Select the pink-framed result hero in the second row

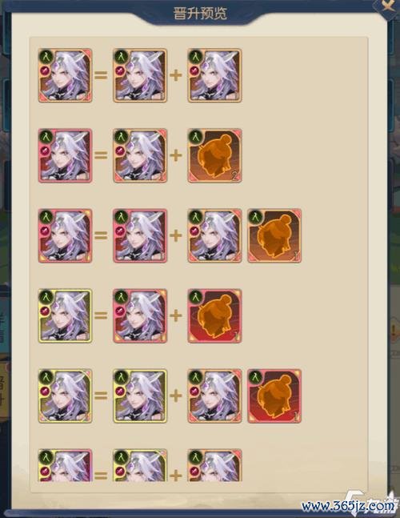tap(65, 155)
